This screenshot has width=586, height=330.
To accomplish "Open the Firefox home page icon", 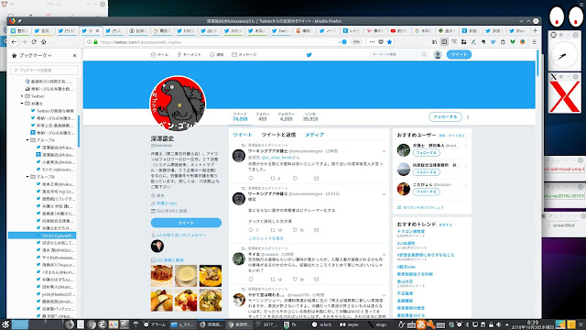I will pos(44,42).
